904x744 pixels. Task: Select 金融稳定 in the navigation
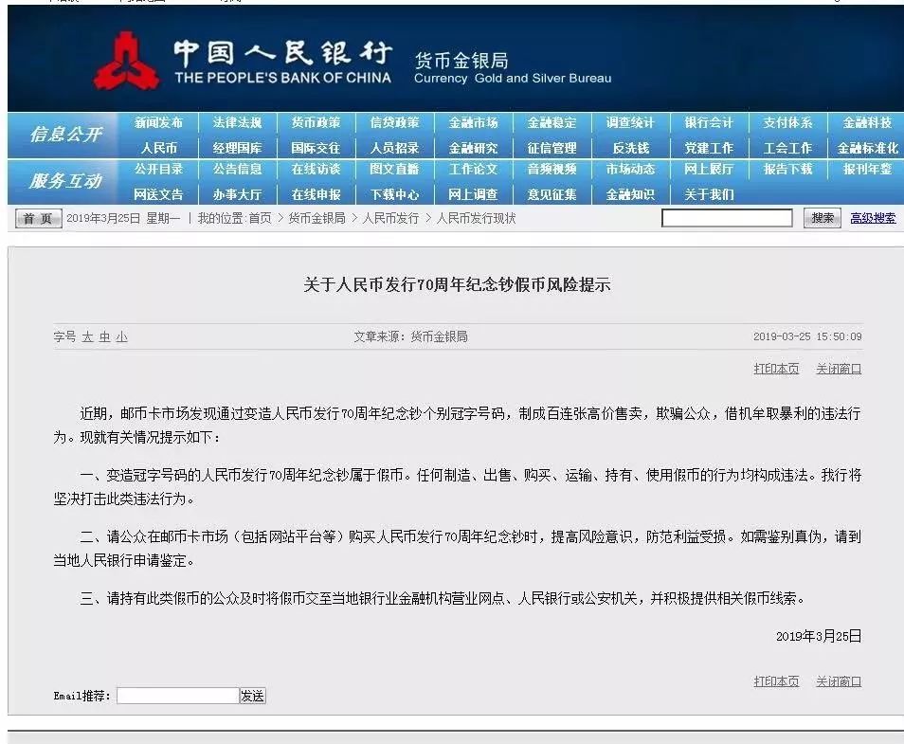551,123
